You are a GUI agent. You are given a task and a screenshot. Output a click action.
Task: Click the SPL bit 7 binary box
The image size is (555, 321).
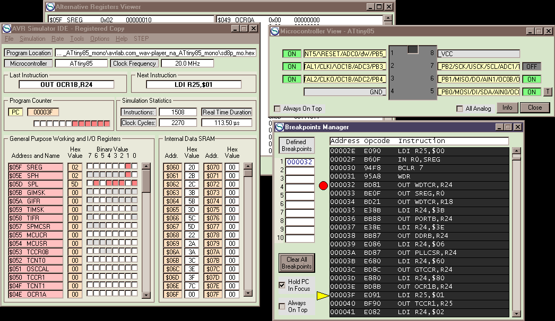[x=90, y=183]
